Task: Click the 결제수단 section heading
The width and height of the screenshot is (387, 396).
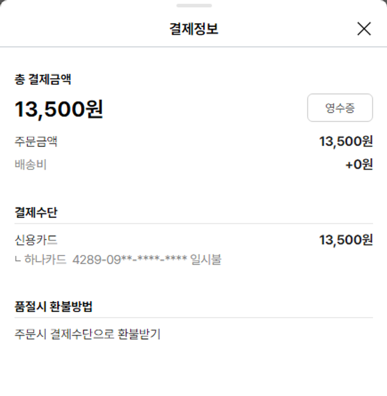Action: coord(36,213)
